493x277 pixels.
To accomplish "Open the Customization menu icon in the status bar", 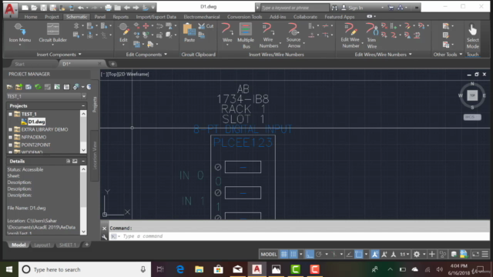I will 485,254.
